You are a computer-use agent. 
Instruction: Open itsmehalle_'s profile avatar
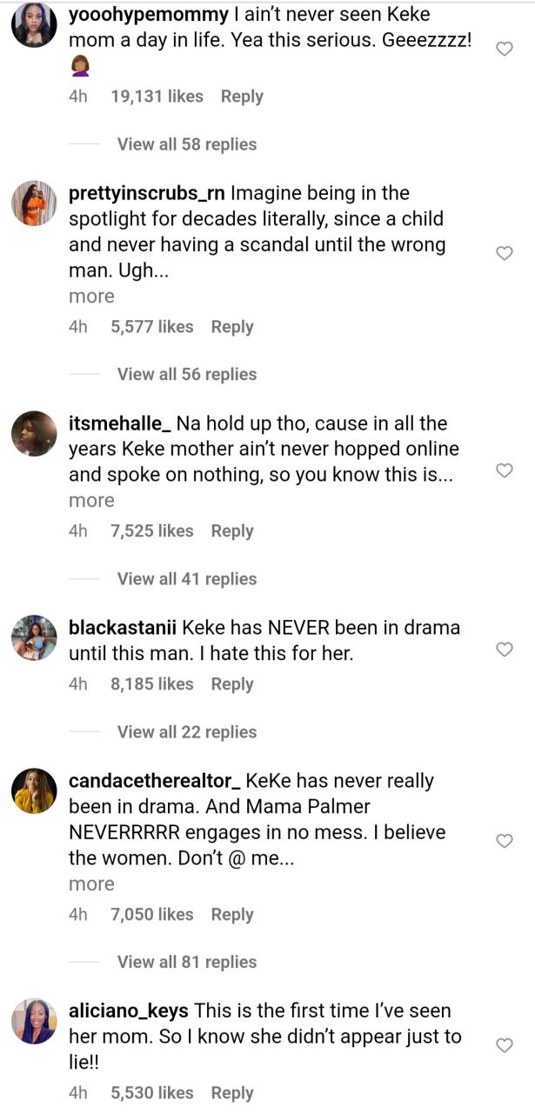[x=33, y=433]
